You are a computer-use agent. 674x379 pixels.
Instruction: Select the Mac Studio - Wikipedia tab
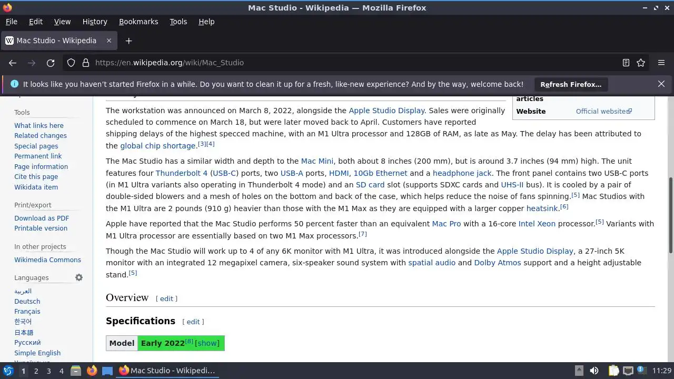coord(58,41)
